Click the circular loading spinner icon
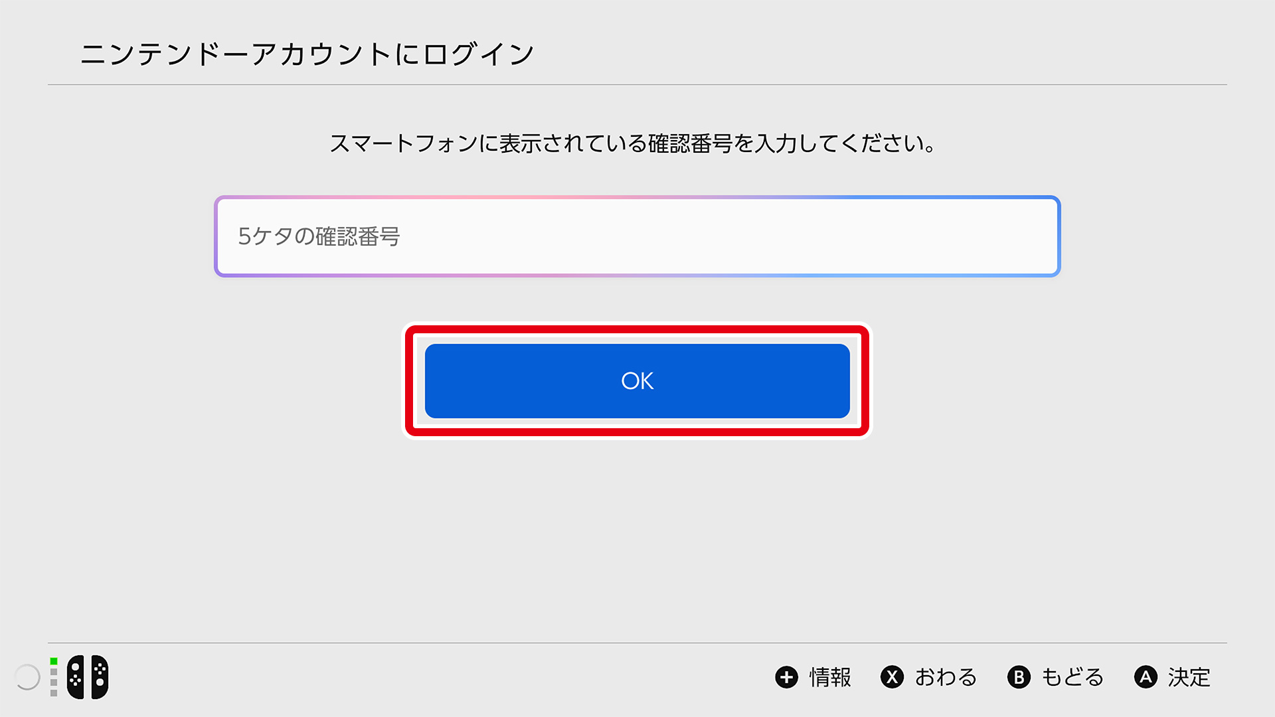1275x717 pixels. (27, 677)
